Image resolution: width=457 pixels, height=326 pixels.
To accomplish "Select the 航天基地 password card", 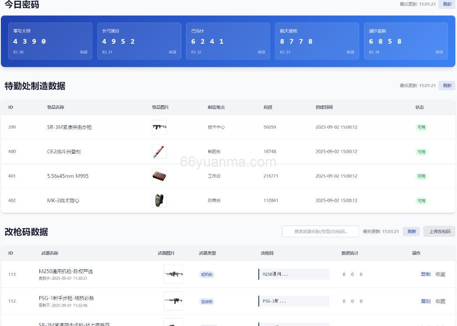I will 317,41.
